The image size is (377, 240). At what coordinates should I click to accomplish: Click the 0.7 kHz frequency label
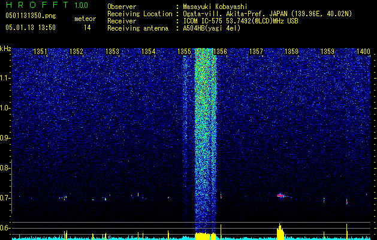pos(5,198)
